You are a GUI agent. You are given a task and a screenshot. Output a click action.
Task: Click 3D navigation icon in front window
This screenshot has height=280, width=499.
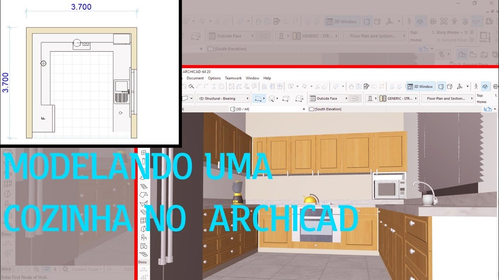pyautogui.click(x=460, y=86)
